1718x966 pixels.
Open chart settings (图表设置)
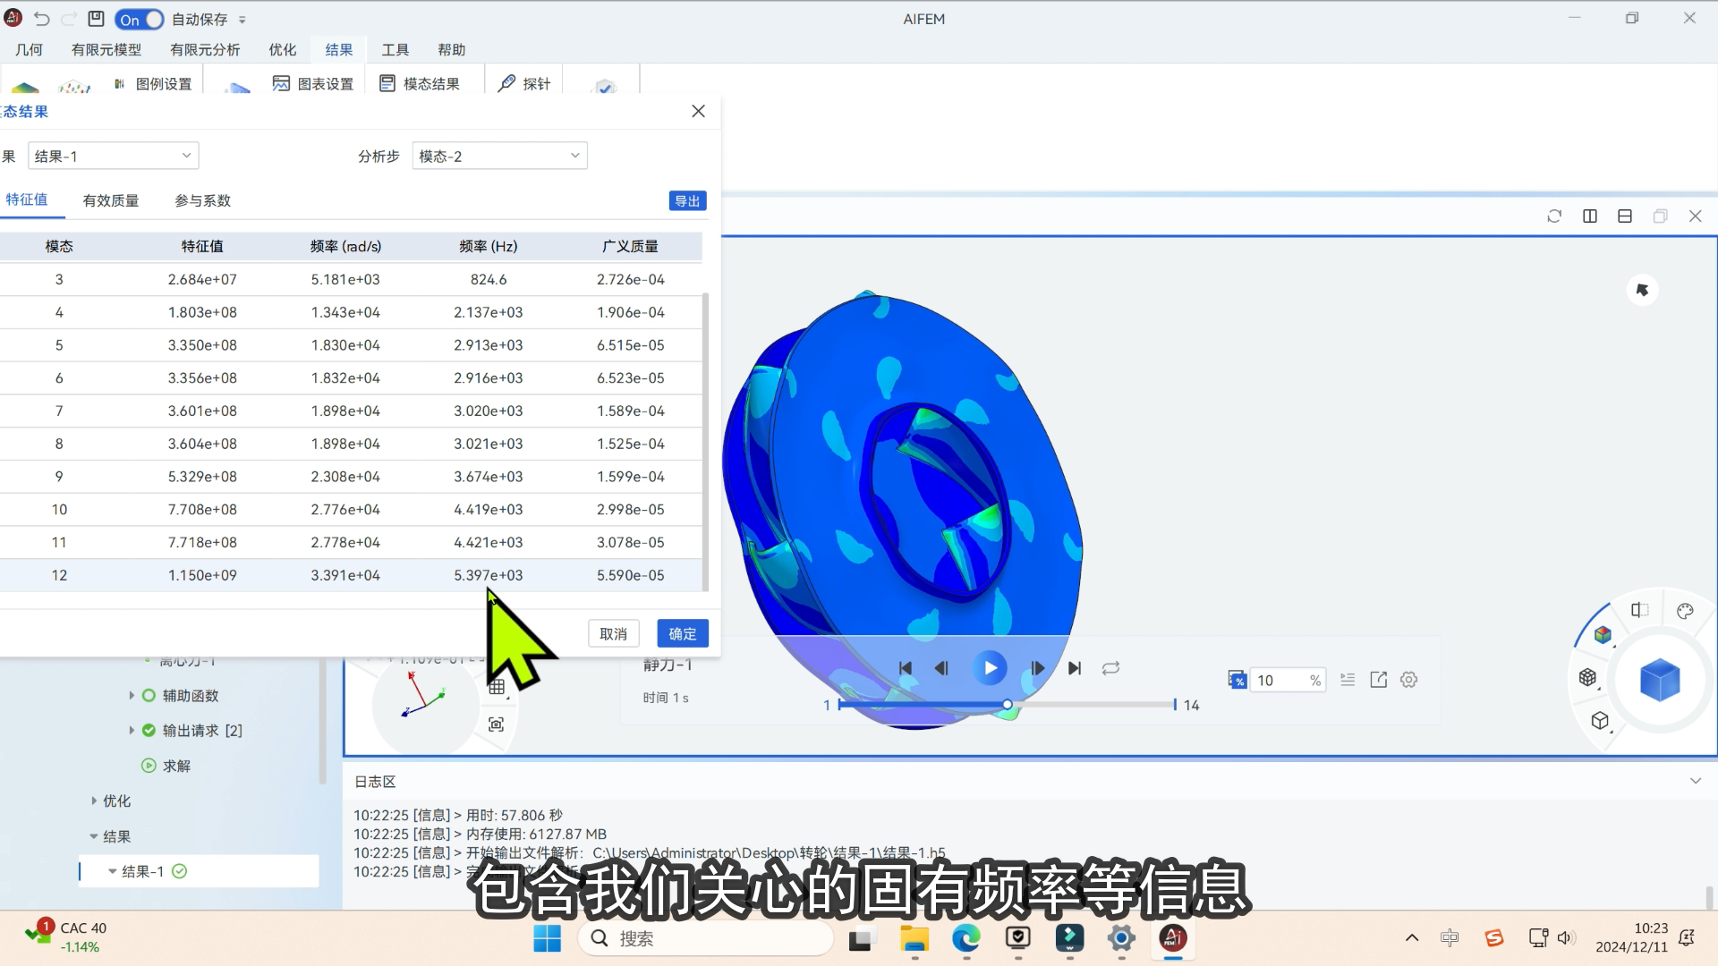[313, 83]
